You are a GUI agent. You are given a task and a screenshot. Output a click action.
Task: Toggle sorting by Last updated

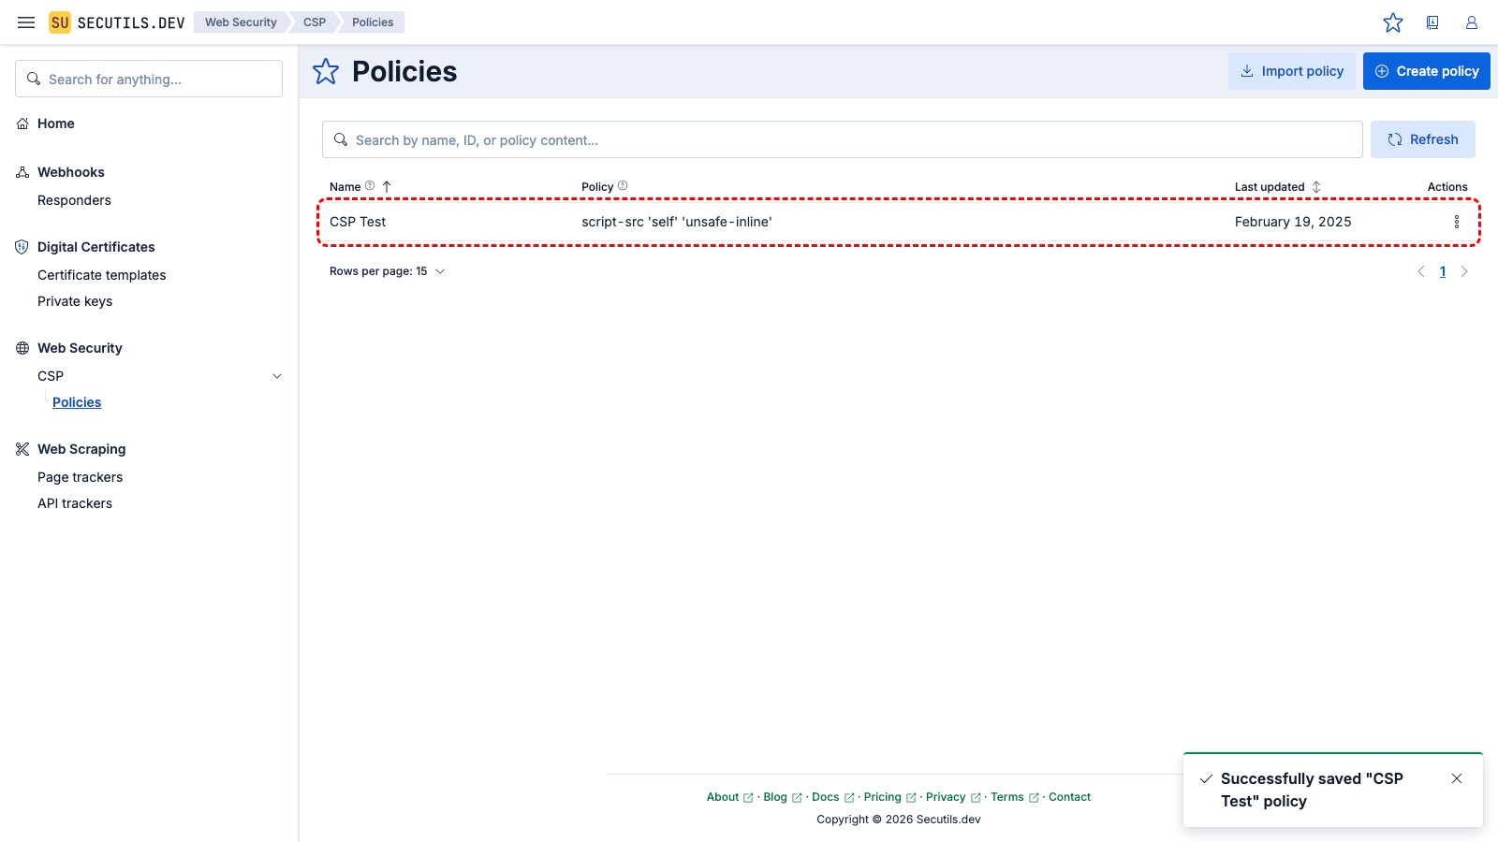point(1316,186)
